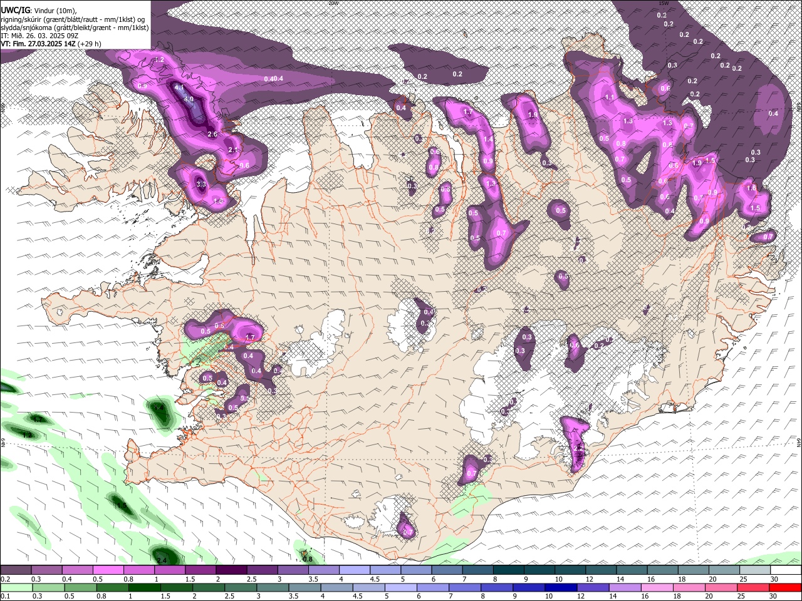Select the "Vindur (10m)" label in header
802x601 pixels.
point(56,11)
